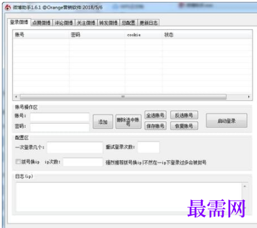The width and height of the screenshot is (257, 228).
Task: Click the 启动登录 button
Action: point(227,121)
